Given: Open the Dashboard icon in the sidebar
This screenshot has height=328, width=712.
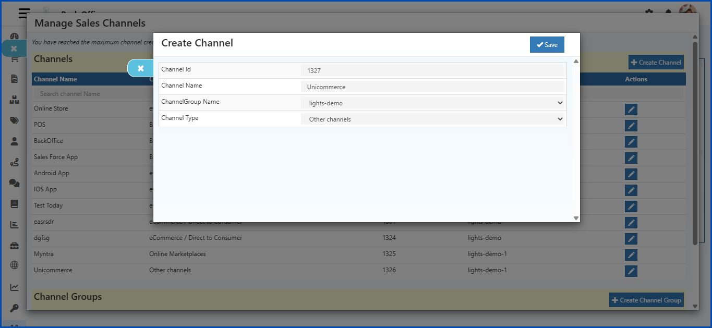Looking at the screenshot, I should (x=14, y=35).
